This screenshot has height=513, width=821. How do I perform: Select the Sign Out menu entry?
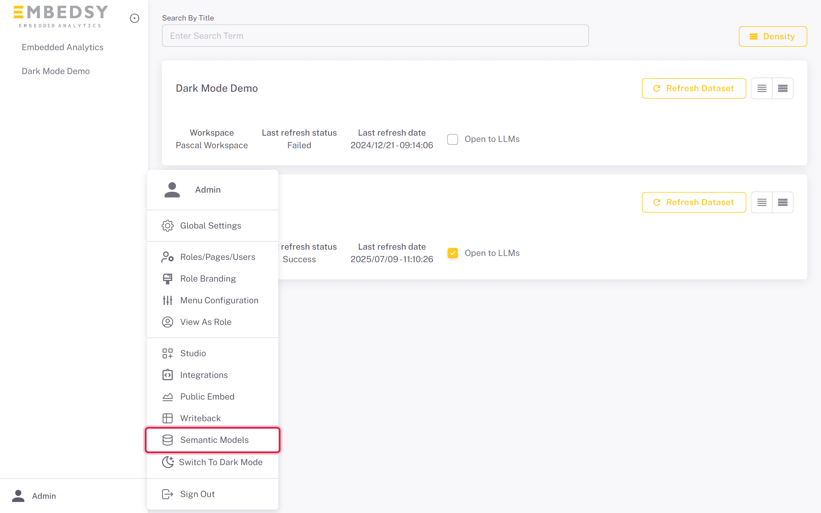coord(213,494)
